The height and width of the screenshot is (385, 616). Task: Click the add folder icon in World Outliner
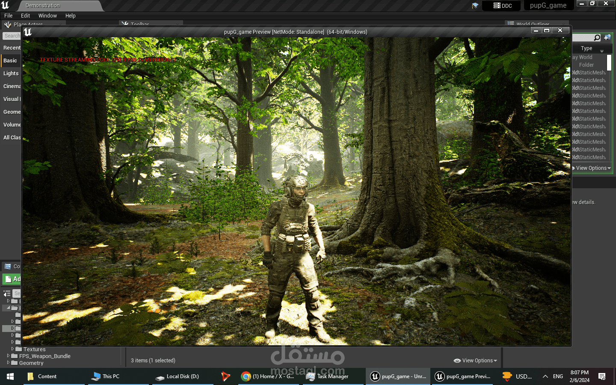(x=607, y=38)
